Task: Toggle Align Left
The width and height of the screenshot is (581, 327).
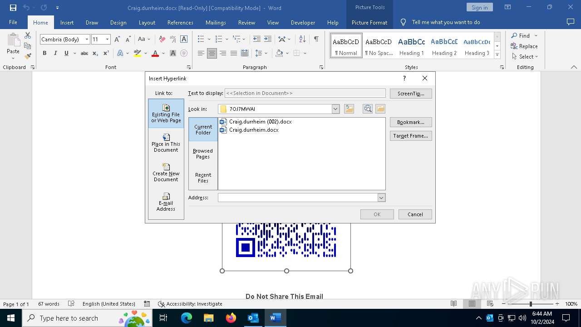Action: (x=201, y=53)
